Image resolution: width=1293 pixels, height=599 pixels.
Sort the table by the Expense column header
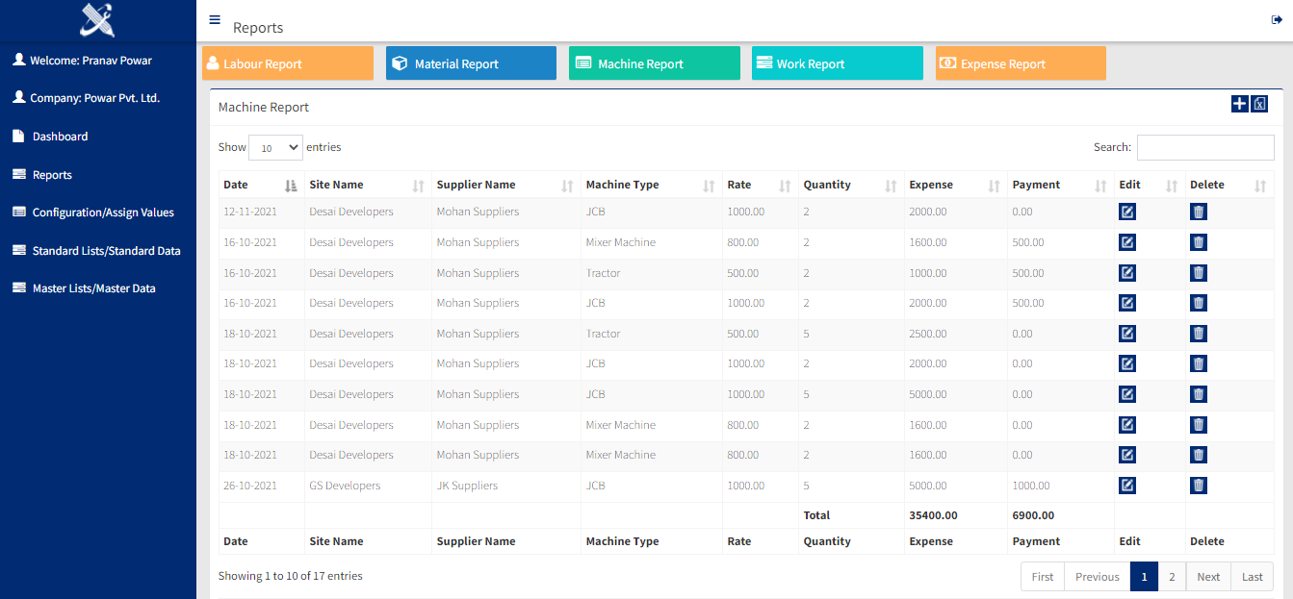(956, 185)
